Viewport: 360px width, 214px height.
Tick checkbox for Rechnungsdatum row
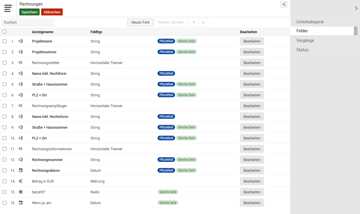4,170
